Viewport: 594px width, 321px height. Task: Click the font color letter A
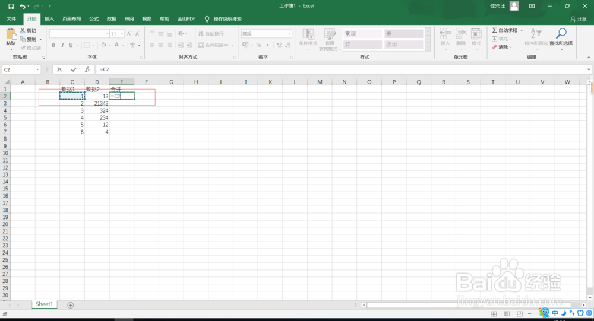116,45
